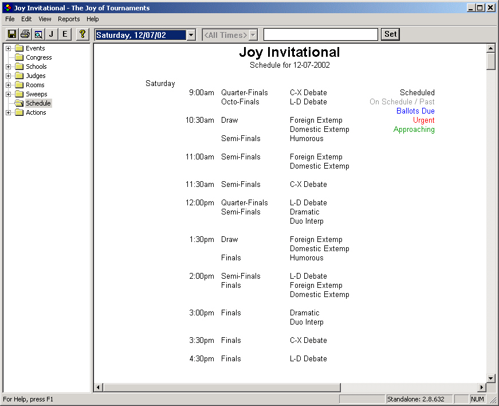
Task: Open the View menu
Action: pyautogui.click(x=44, y=19)
